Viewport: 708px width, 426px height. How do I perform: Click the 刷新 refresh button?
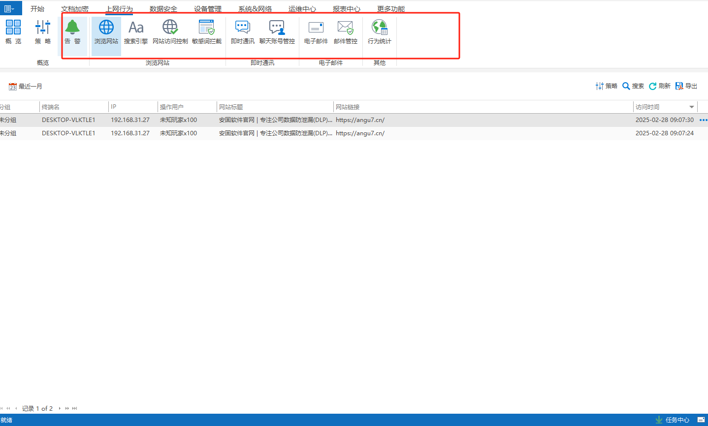[660, 86]
